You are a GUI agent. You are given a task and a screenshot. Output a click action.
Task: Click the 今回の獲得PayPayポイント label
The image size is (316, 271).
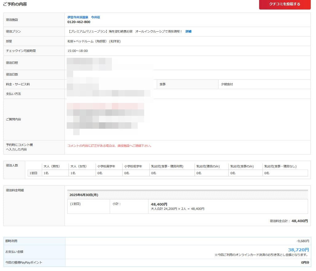[24, 262]
